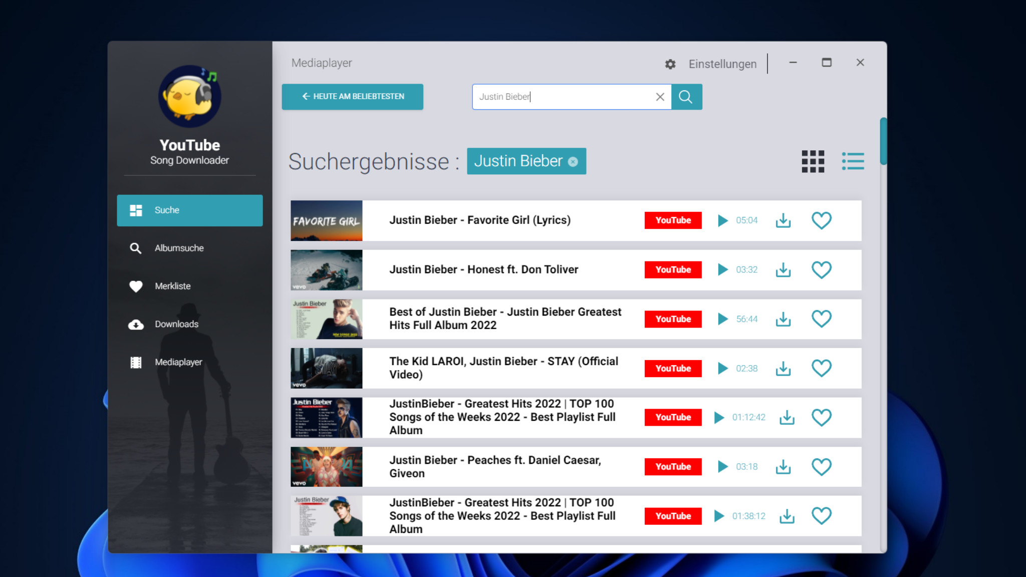Heart the Best of Justin Bieber album
1026x577 pixels.
(821, 319)
